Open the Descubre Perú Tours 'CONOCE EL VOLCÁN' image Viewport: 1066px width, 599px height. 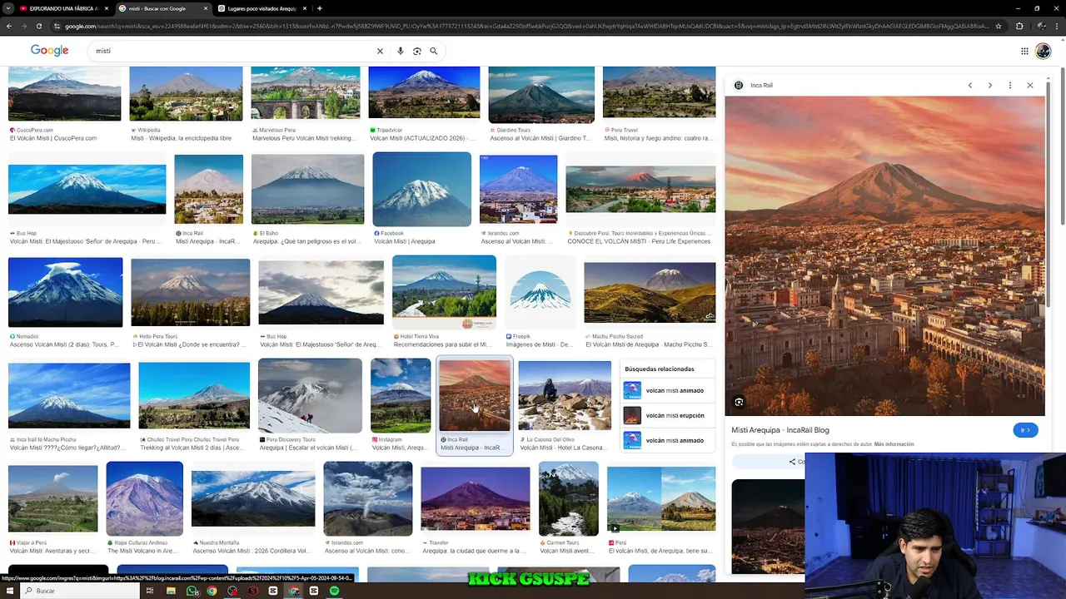(640, 190)
